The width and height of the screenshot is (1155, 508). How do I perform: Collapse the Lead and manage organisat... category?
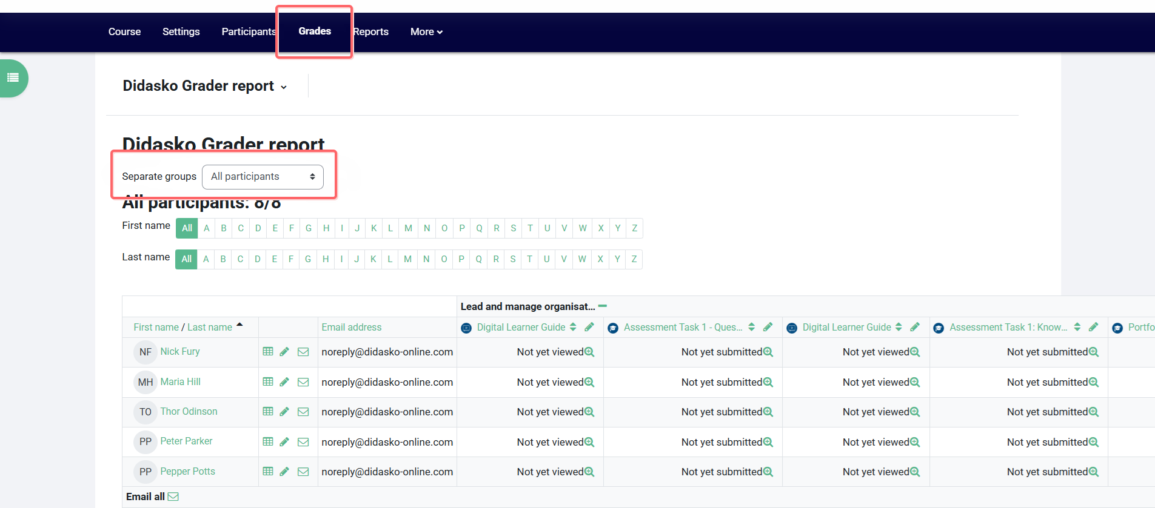[603, 306]
